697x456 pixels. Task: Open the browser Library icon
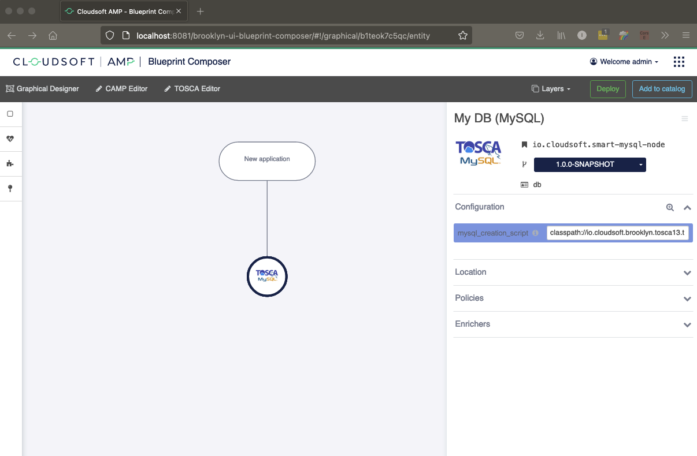click(x=561, y=36)
